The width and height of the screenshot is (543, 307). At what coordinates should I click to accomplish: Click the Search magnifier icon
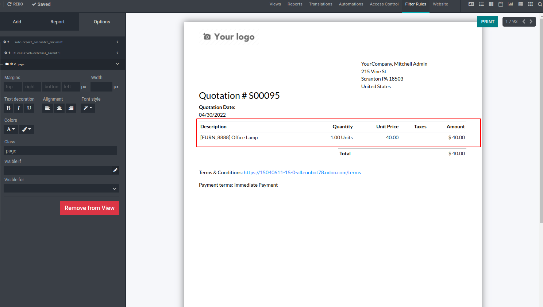click(x=540, y=4)
